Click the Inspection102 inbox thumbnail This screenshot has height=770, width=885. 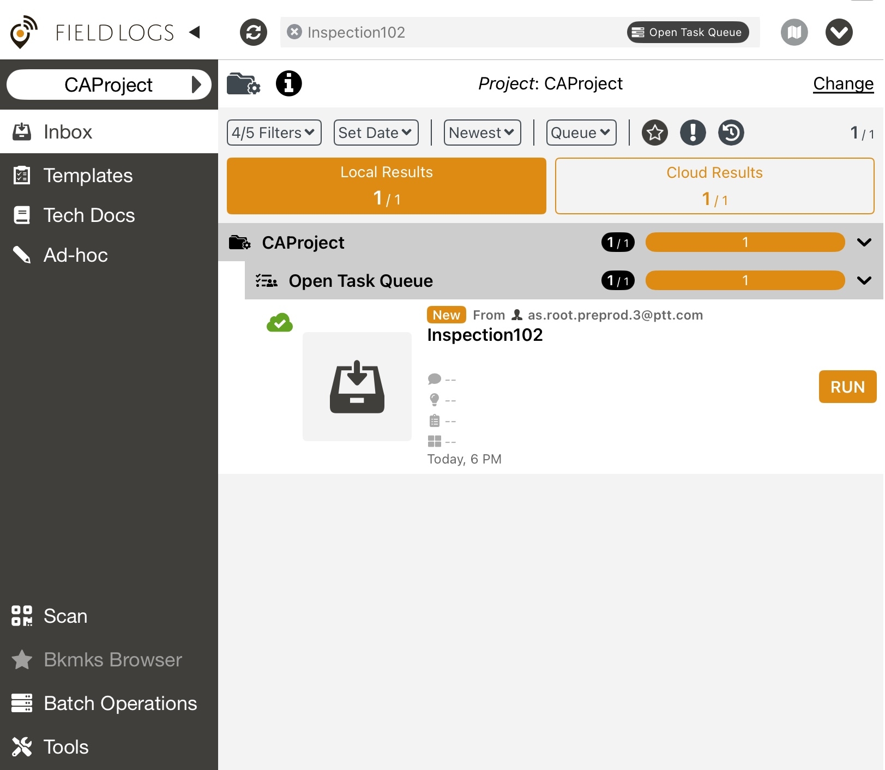pos(357,387)
